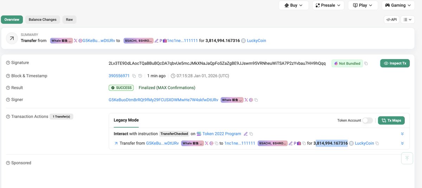Screen dimensions: 422x188
Task: Click the 1 Transfer(s) badge
Action: [x=62, y=117]
